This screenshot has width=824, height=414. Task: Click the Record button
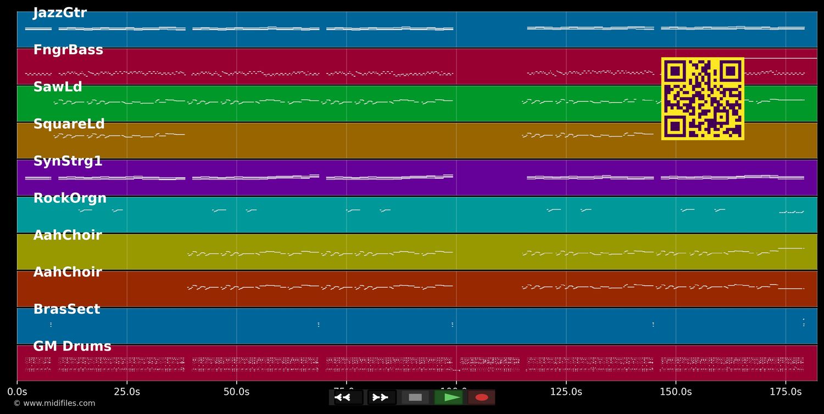(481, 397)
